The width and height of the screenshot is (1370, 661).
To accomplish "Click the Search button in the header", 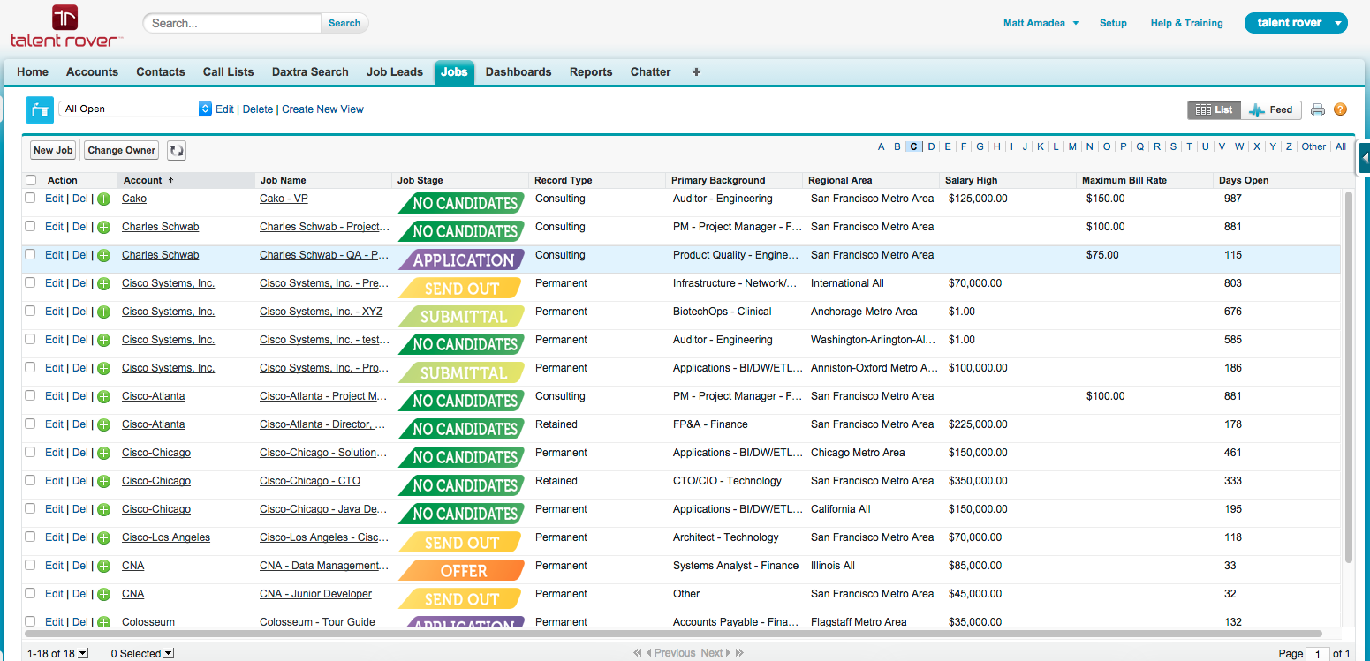I will [344, 23].
